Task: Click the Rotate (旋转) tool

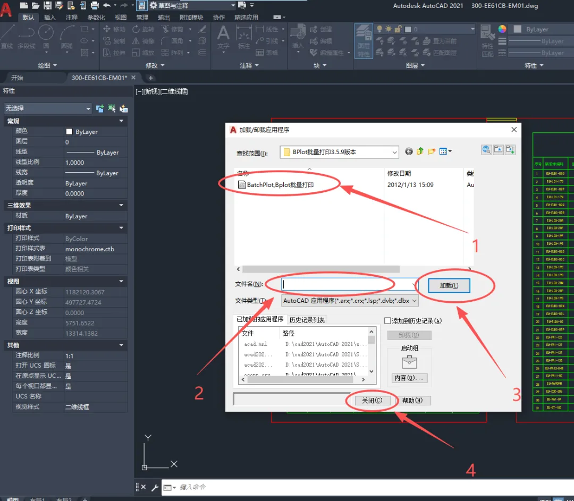Action: (143, 29)
